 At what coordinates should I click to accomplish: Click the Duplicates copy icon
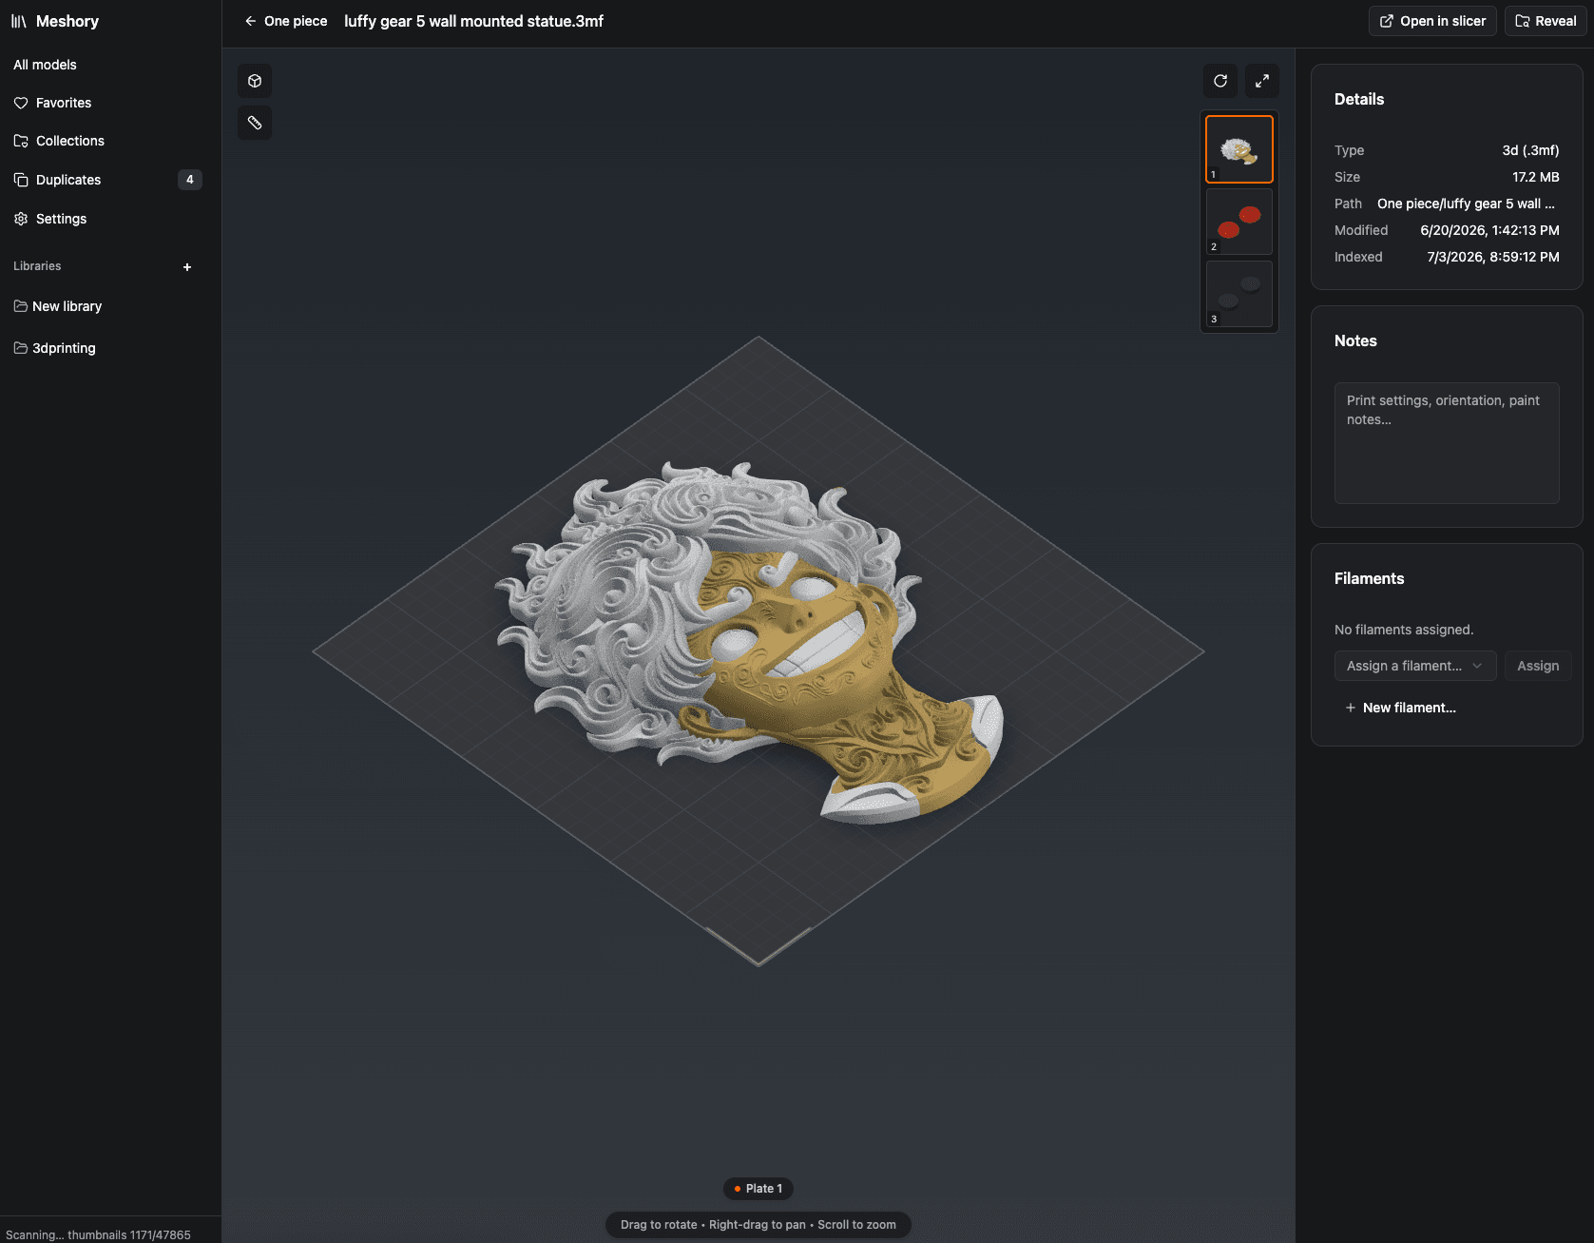tap(21, 180)
